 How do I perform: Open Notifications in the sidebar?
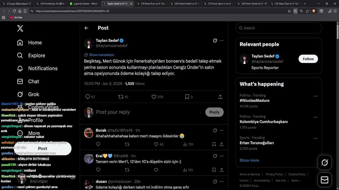[x=37, y=68]
